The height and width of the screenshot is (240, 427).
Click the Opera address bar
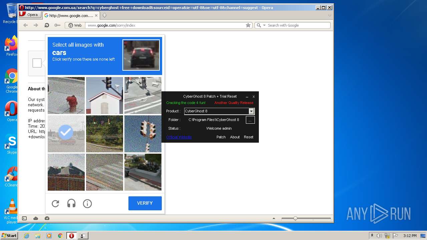pos(166,25)
